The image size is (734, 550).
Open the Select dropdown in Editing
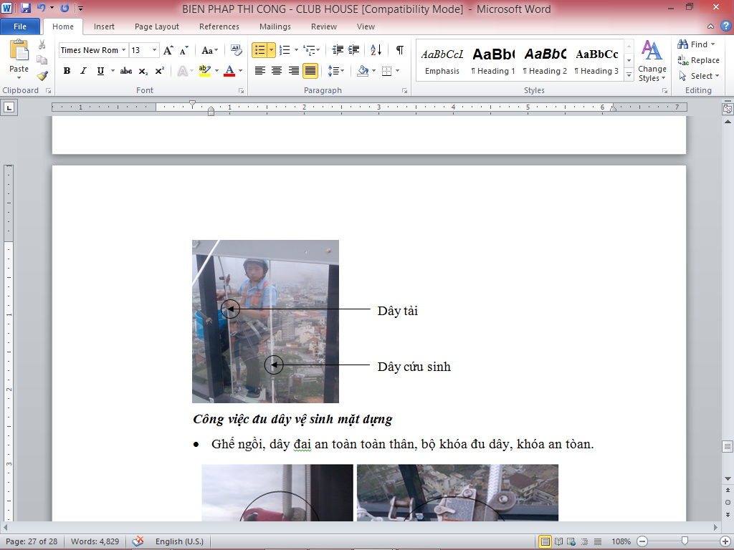(699, 76)
